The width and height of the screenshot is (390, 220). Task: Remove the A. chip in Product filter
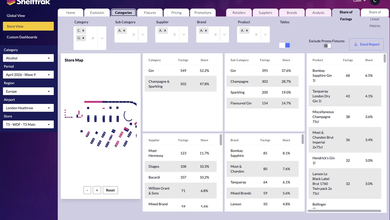coord(247,30)
